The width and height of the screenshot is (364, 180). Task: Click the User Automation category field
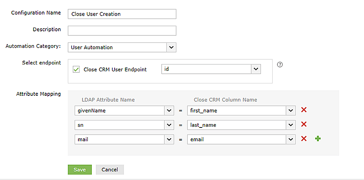(117, 47)
